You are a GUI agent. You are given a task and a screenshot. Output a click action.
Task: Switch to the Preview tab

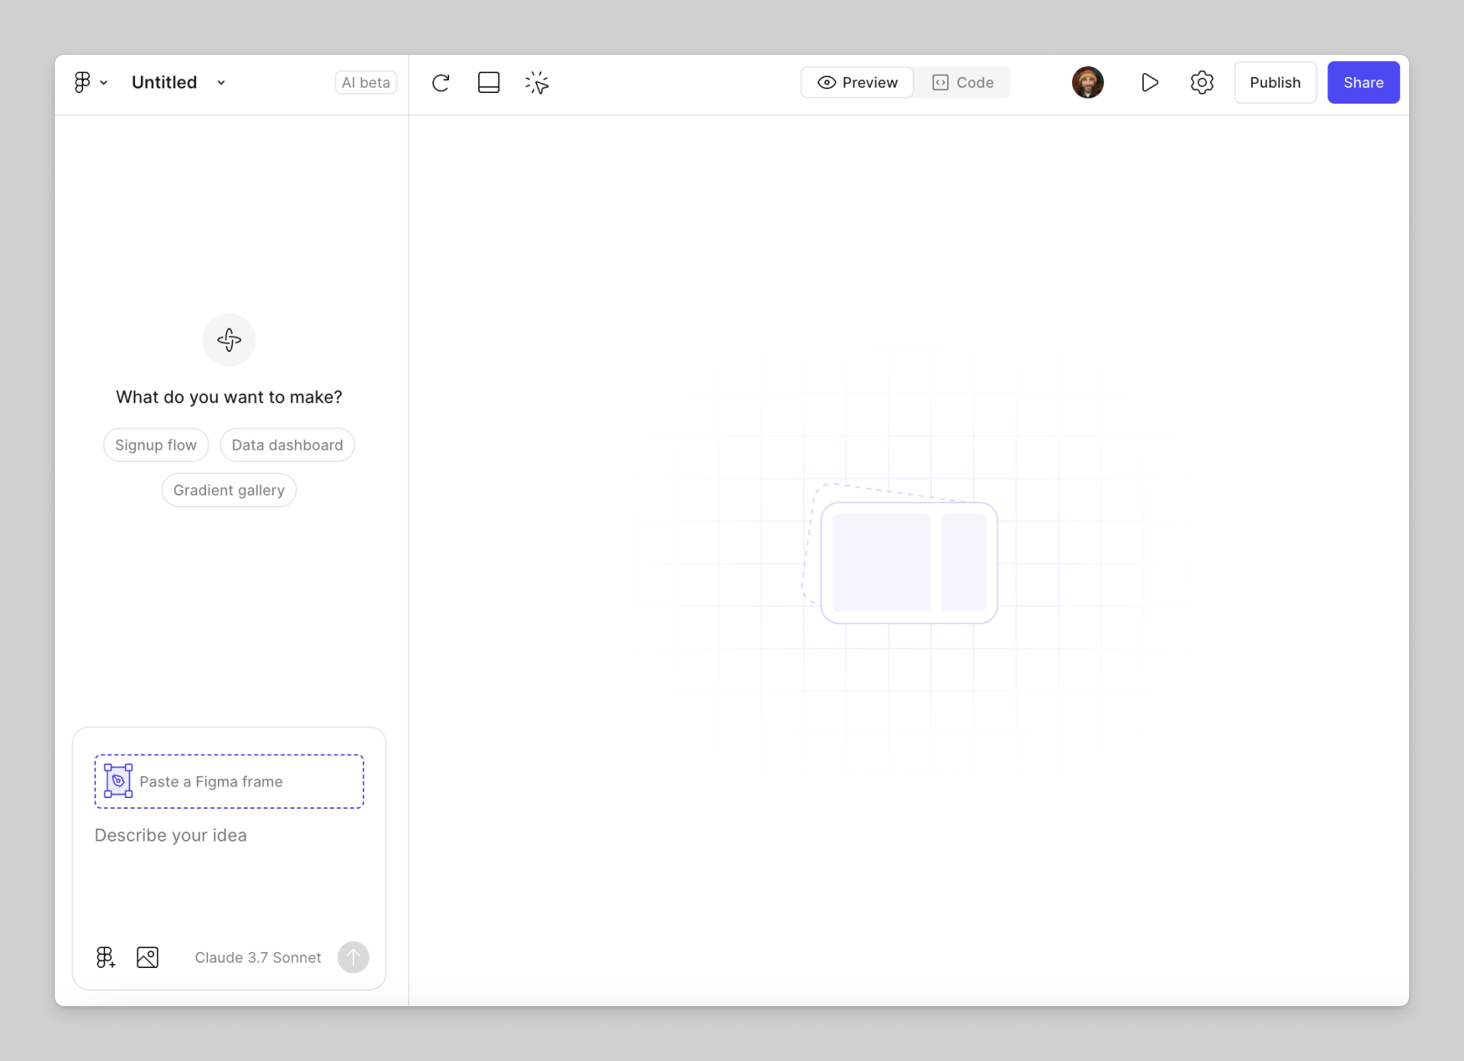pyautogui.click(x=858, y=82)
